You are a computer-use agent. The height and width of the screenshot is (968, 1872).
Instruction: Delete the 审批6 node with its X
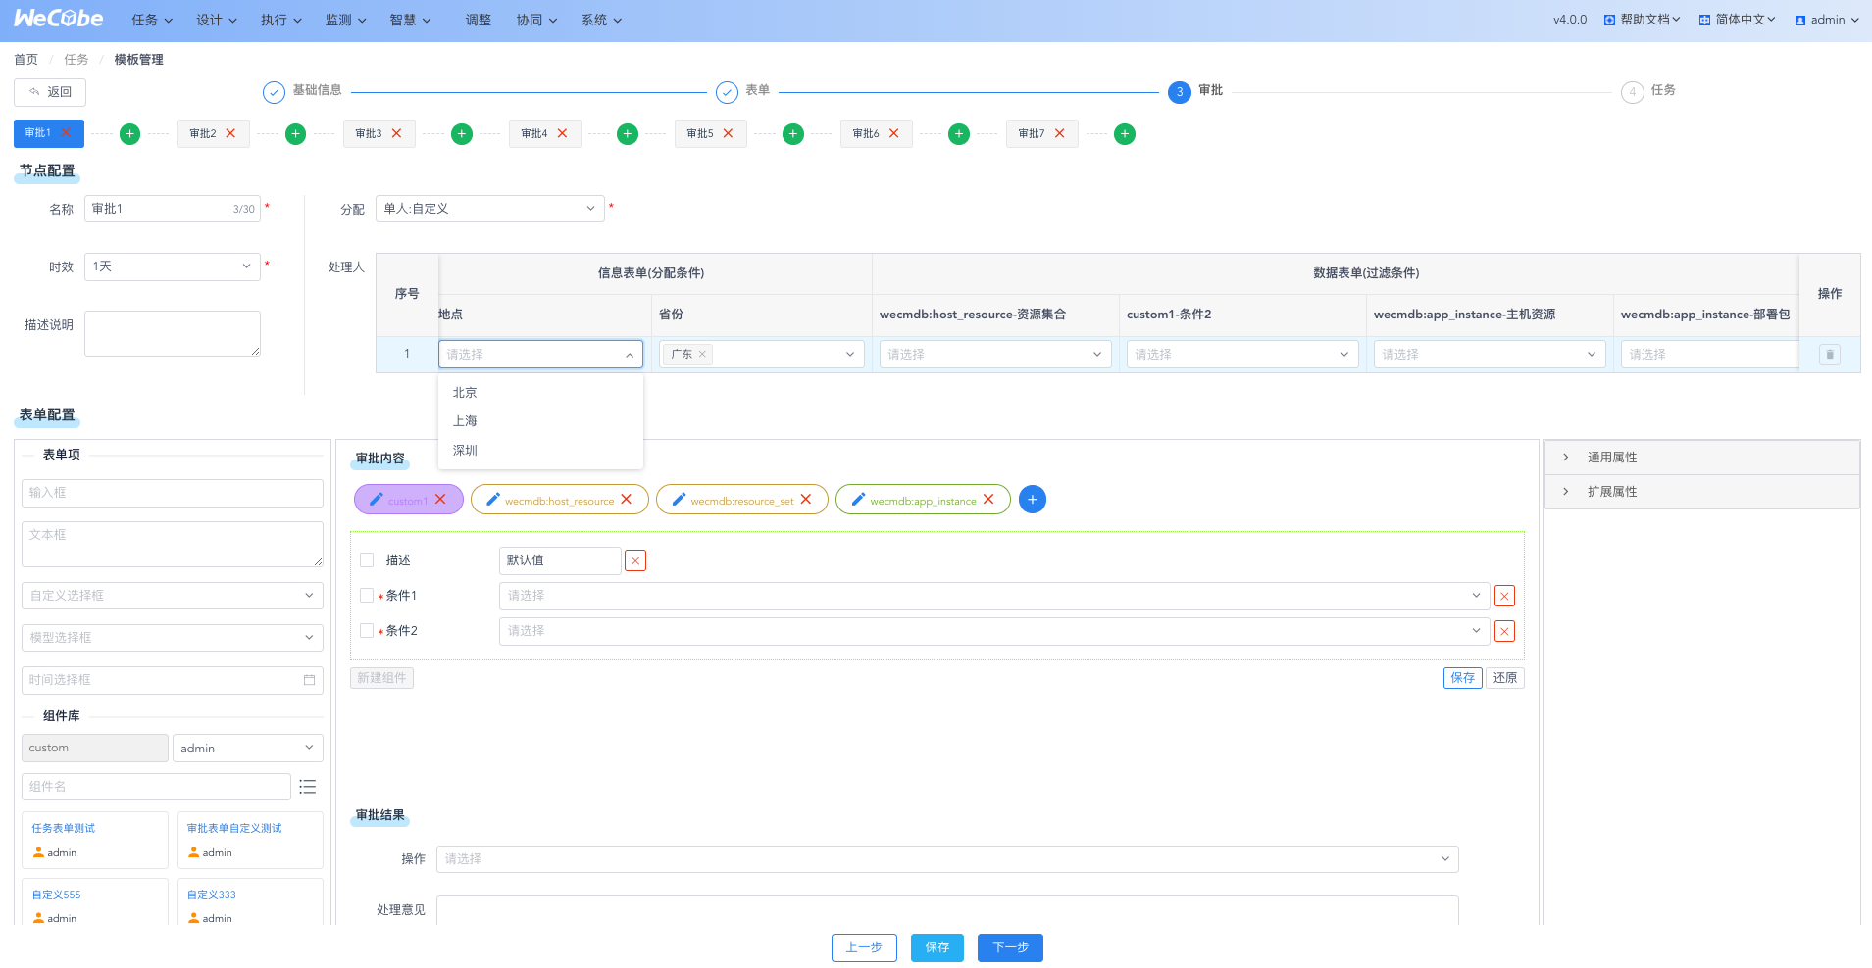pyautogui.click(x=893, y=133)
